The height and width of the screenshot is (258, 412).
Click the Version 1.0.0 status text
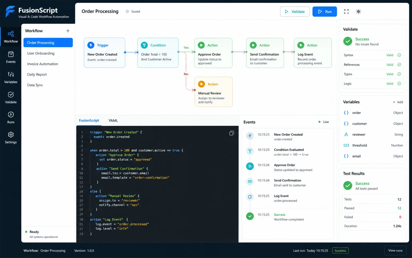pyautogui.click(x=84, y=251)
